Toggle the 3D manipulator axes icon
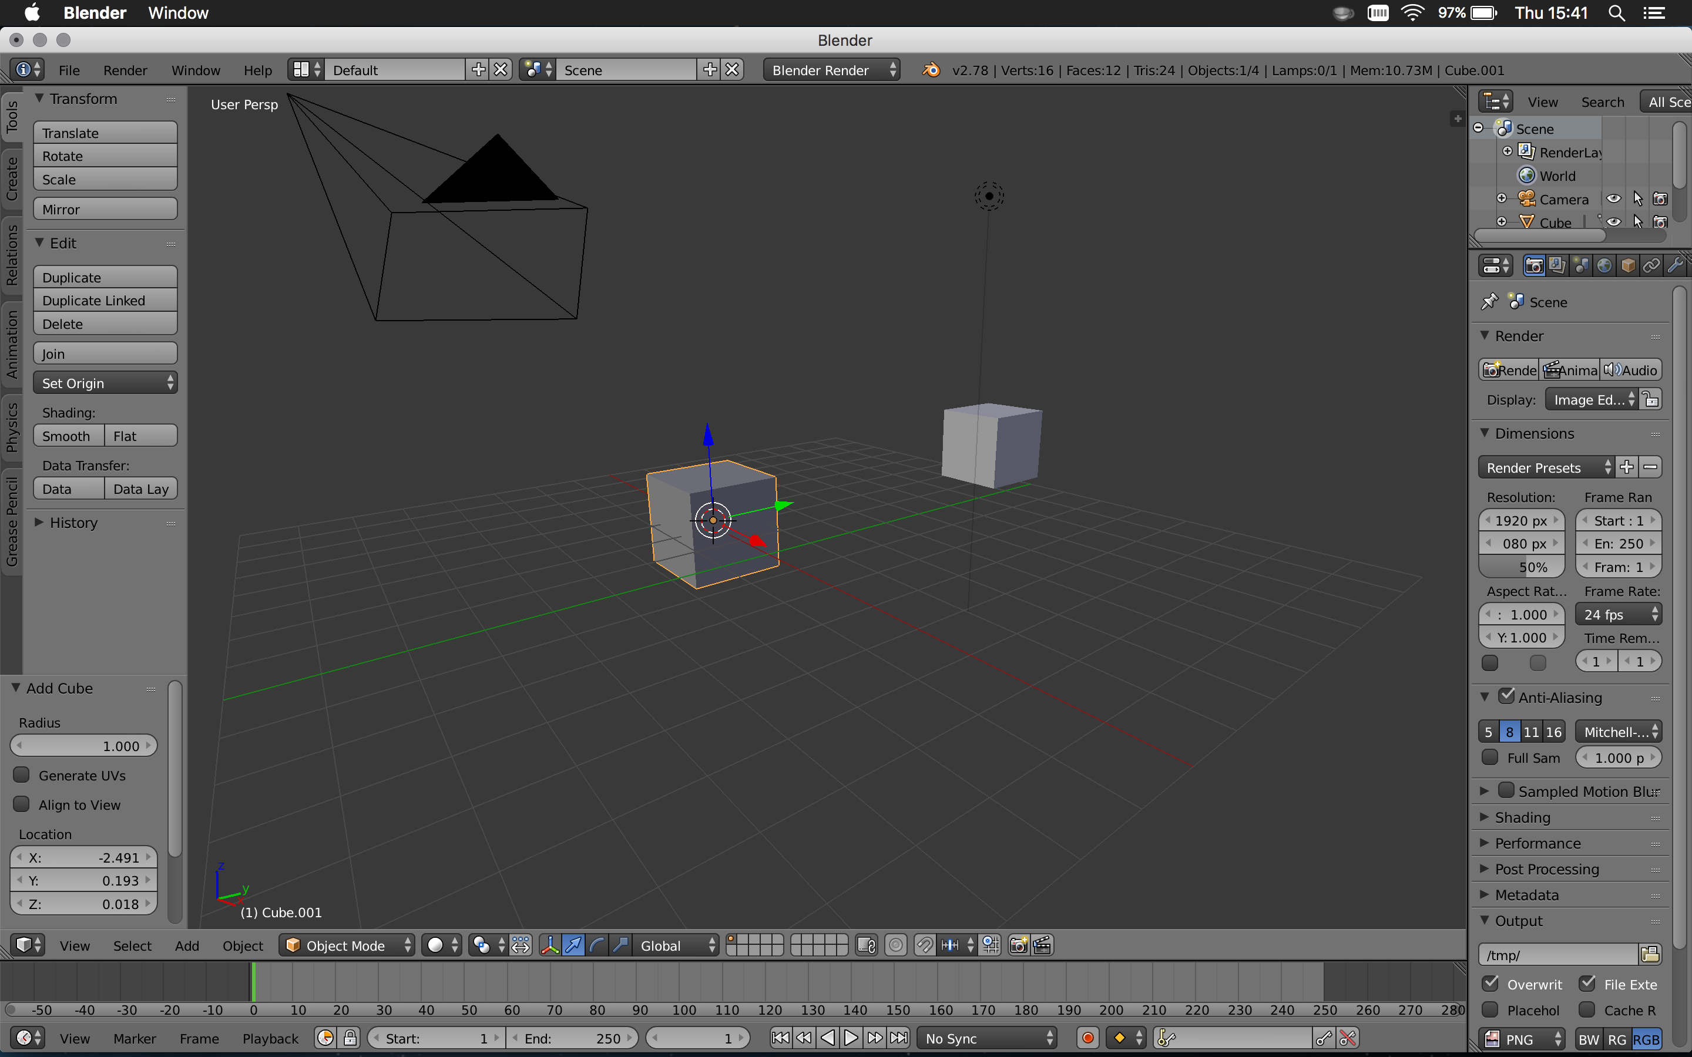Viewport: 1692px width, 1057px height. click(549, 945)
